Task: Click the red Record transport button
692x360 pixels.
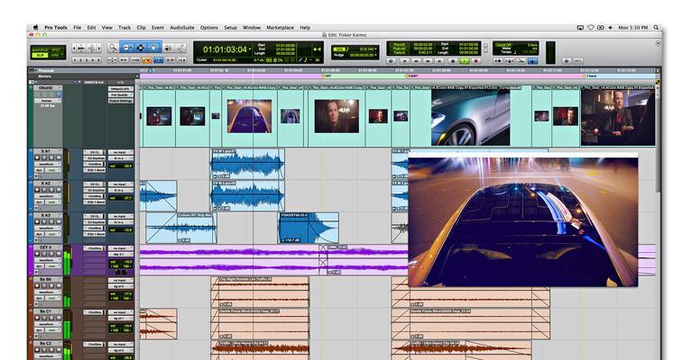Action: (476, 61)
